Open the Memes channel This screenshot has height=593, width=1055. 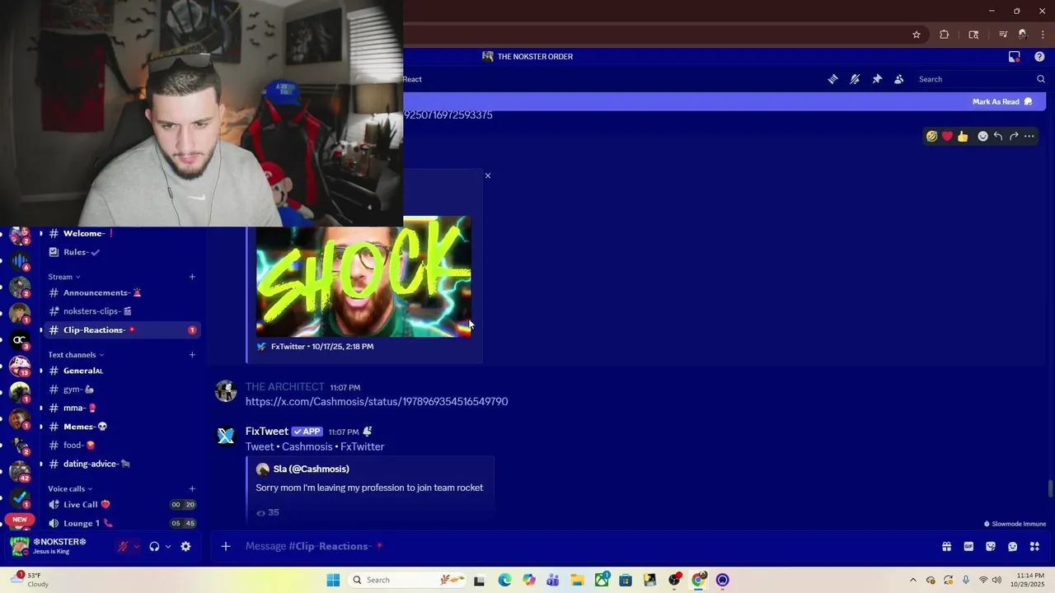122,427
